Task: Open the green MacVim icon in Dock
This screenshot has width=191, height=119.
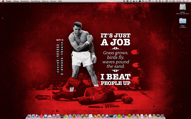Action: [x=82, y=116]
